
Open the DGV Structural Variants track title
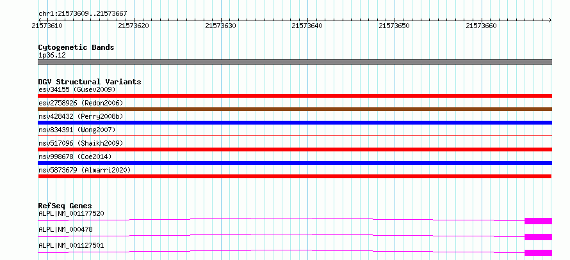pyautogui.click(x=90, y=82)
